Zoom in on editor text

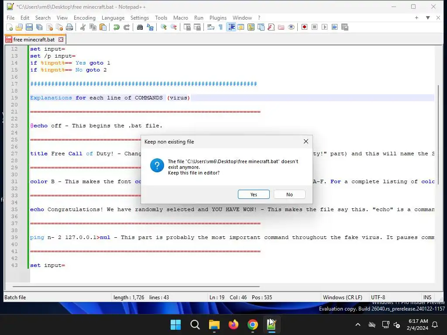click(x=163, y=27)
